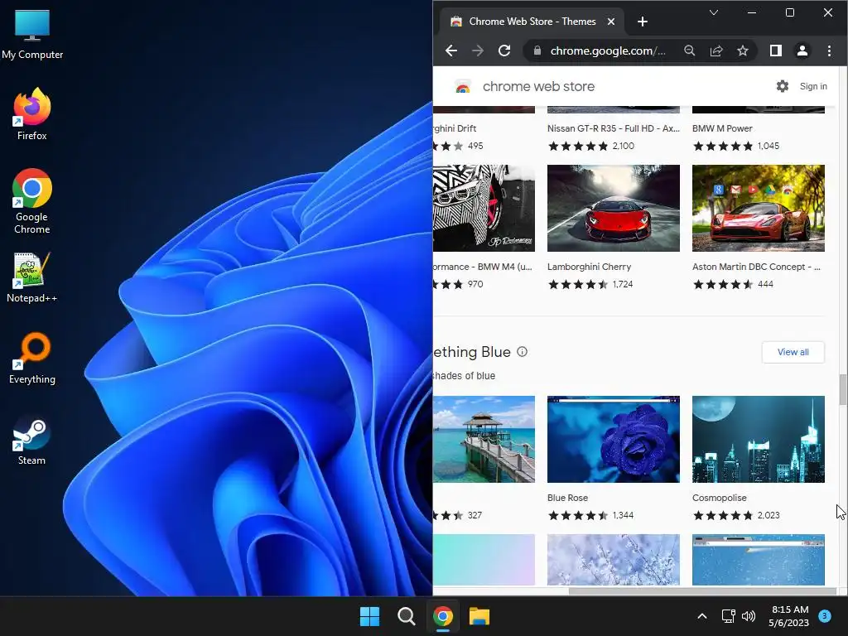Click the 2,023 rating count
Image resolution: width=848 pixels, height=636 pixels.
768,515
